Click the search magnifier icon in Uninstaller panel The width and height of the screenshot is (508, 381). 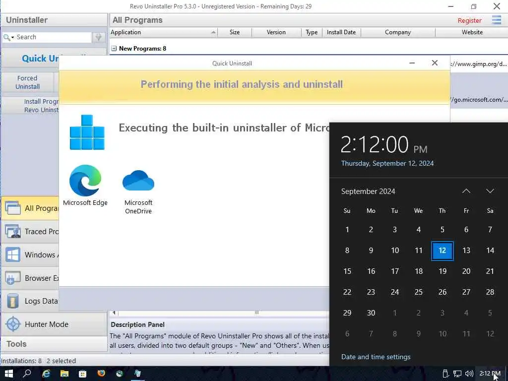pos(6,37)
